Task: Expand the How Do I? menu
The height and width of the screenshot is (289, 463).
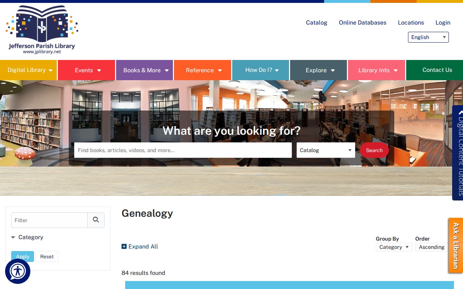Action: pos(261,70)
